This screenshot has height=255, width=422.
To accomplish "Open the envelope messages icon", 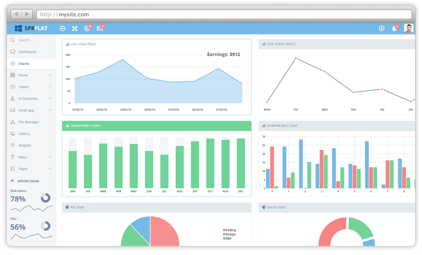I will tap(100, 29).
